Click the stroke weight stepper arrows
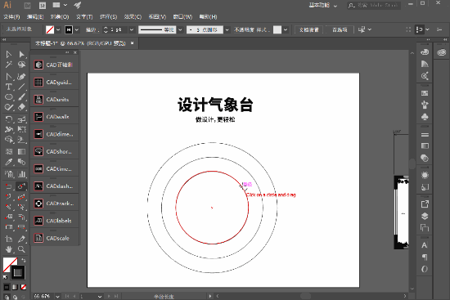 coord(106,29)
